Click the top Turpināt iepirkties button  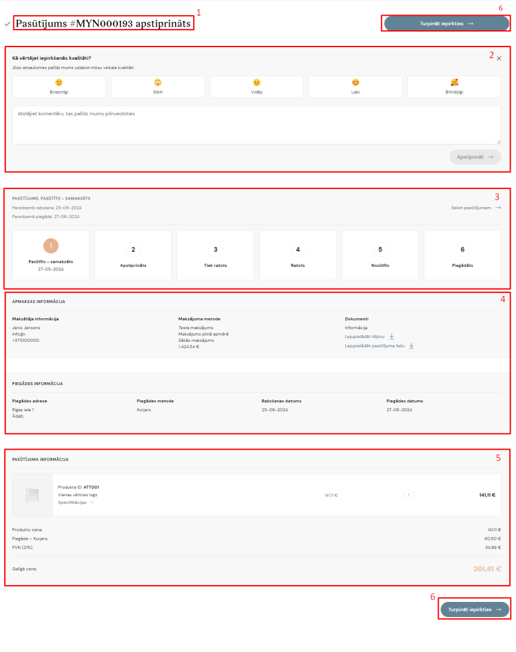click(446, 24)
